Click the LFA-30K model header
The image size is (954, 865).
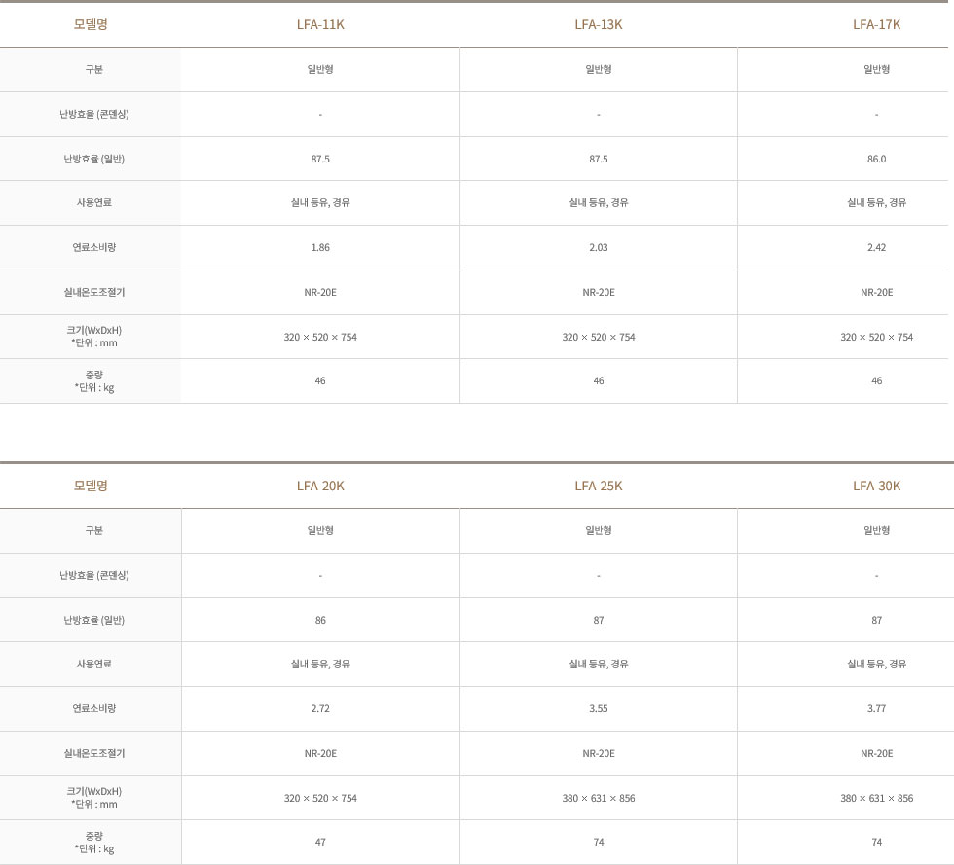pyautogui.click(x=876, y=487)
